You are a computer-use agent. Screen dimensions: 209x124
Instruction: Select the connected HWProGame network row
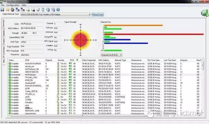pos(105,75)
